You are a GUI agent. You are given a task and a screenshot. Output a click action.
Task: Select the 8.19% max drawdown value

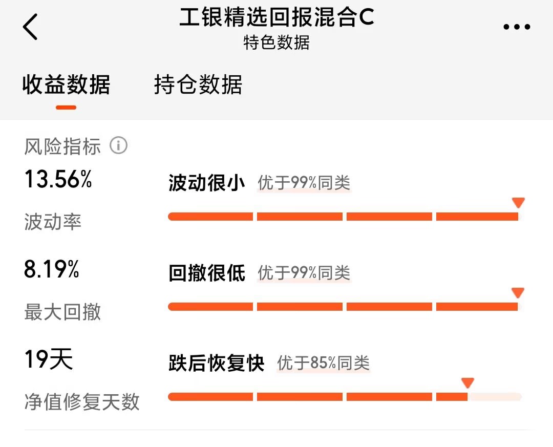click(x=52, y=269)
